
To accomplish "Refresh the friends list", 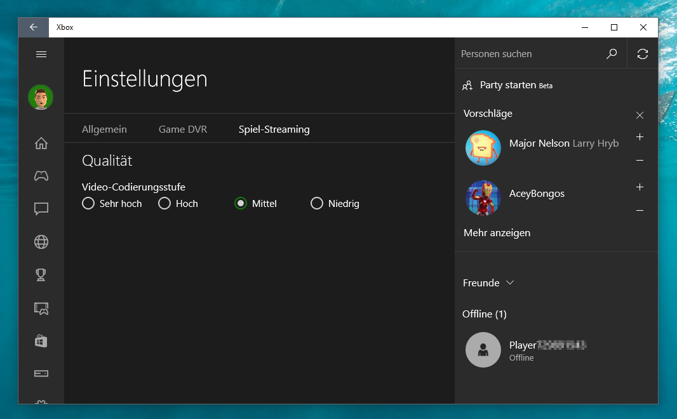I will point(643,54).
